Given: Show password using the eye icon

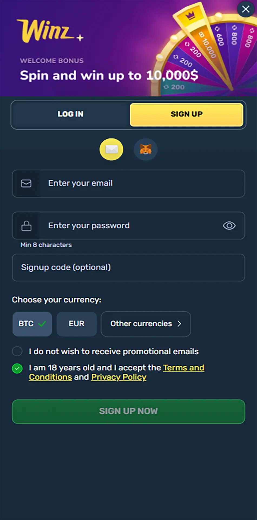Looking at the screenshot, I should (229, 226).
